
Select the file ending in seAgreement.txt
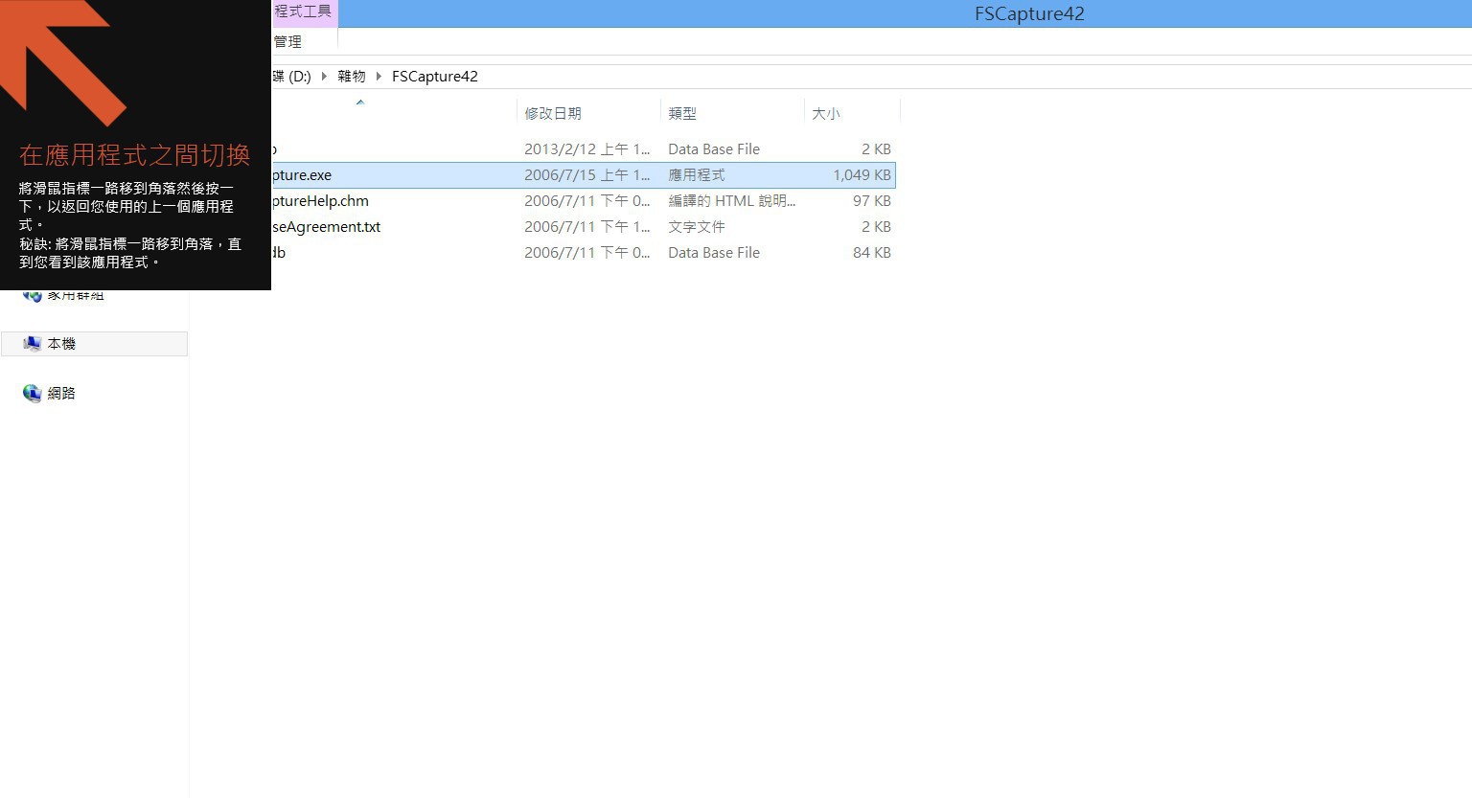click(x=327, y=227)
